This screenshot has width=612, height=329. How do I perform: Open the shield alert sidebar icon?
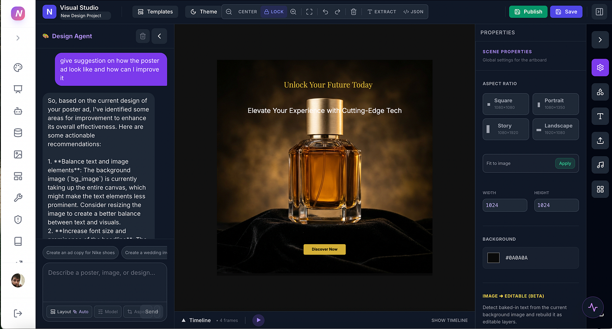coord(18,220)
